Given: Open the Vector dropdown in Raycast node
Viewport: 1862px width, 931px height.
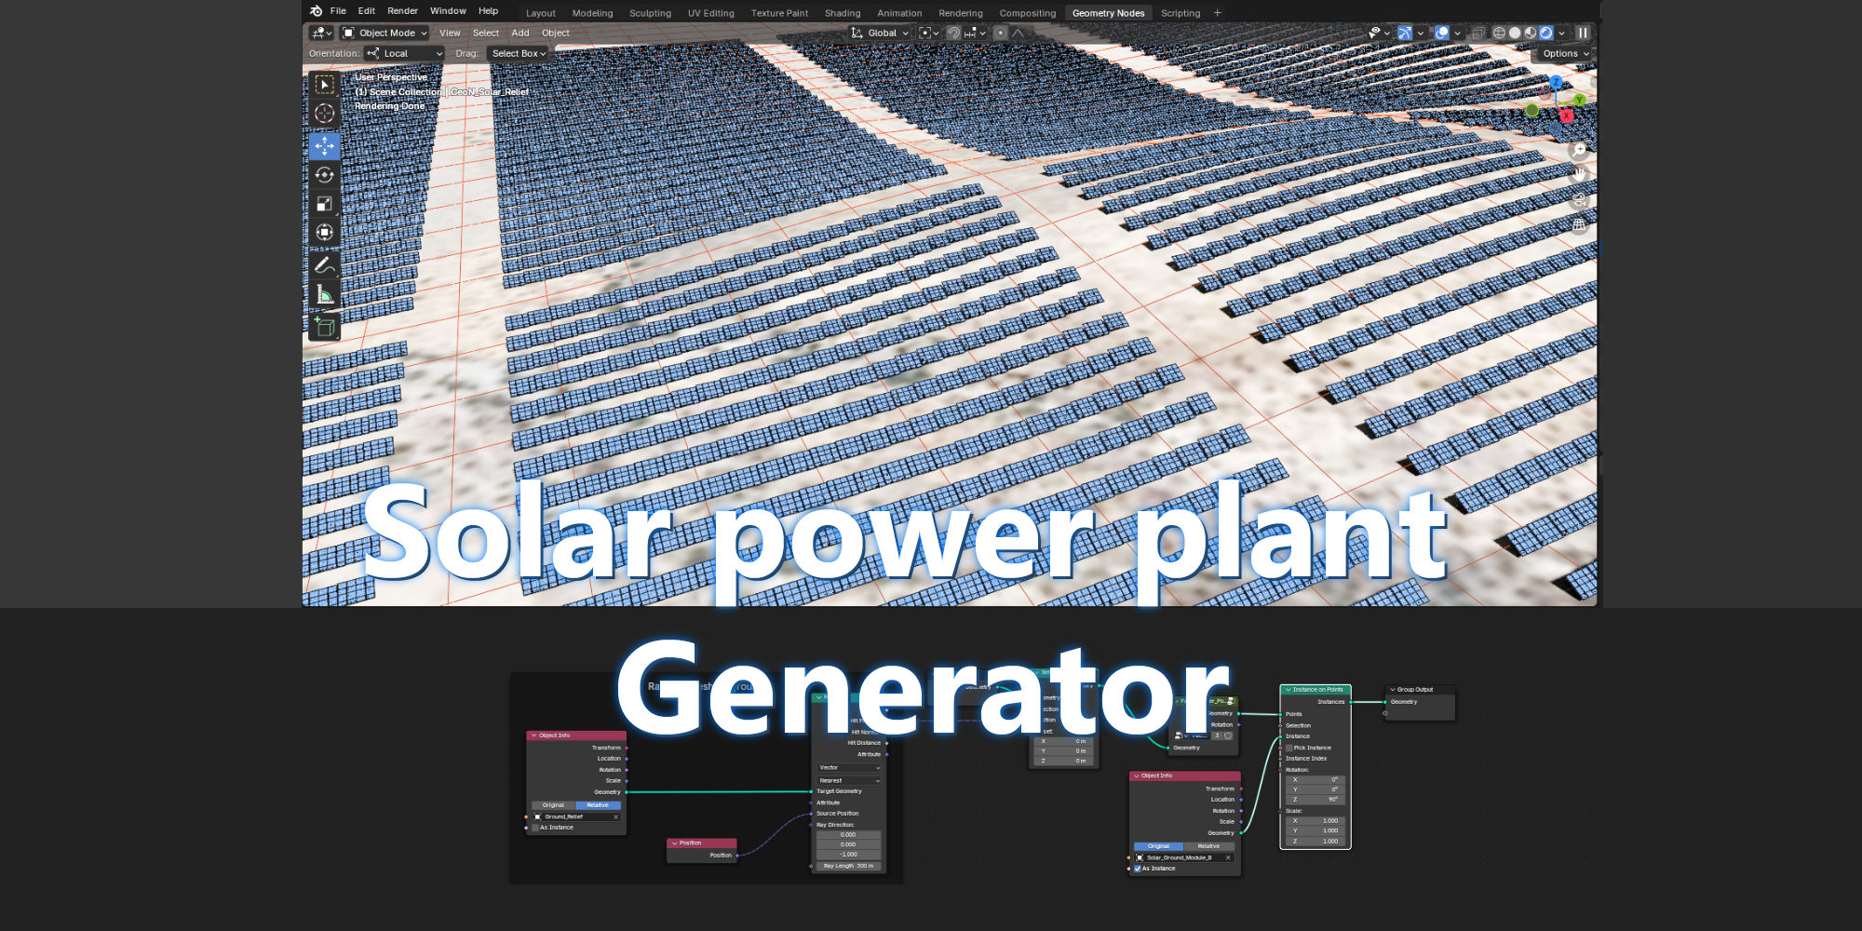Looking at the screenshot, I should click(848, 768).
